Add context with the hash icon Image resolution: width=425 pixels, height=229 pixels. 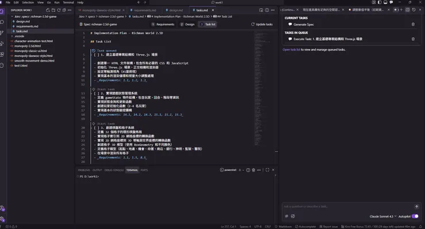pyautogui.click(x=287, y=216)
